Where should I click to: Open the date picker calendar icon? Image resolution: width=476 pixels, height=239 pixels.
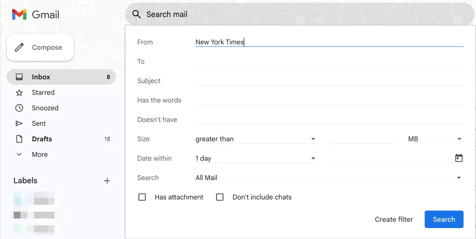tap(459, 158)
